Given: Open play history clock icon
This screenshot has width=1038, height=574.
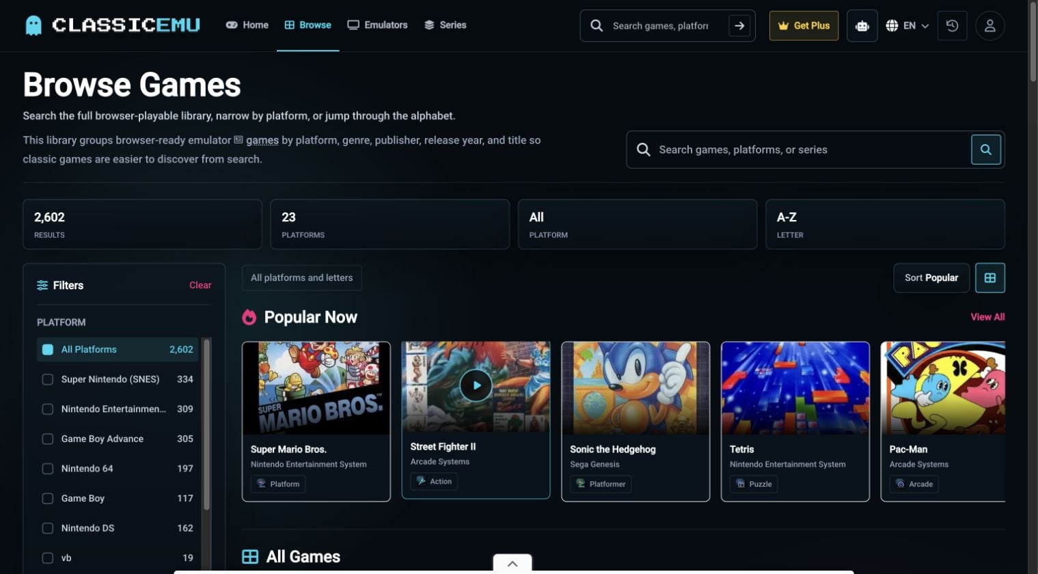Looking at the screenshot, I should point(952,26).
